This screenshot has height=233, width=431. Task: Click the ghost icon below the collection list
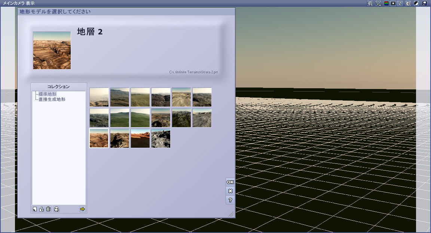[x=56, y=209]
